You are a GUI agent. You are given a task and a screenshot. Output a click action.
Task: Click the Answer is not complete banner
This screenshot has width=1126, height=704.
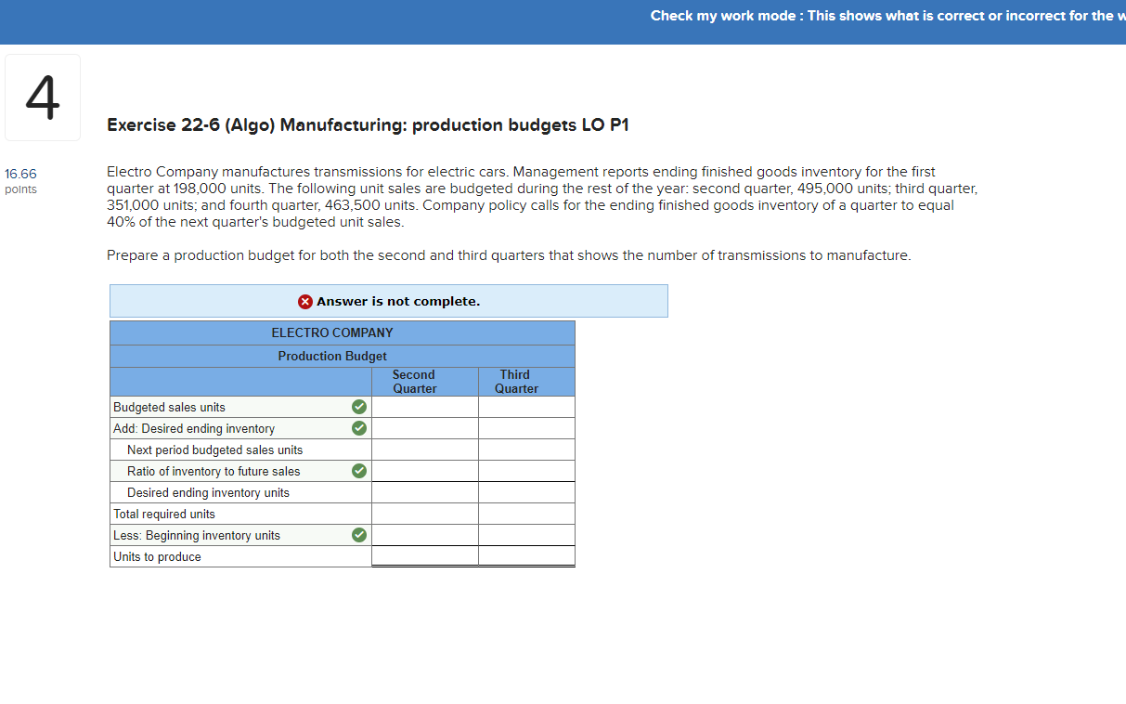tap(389, 301)
